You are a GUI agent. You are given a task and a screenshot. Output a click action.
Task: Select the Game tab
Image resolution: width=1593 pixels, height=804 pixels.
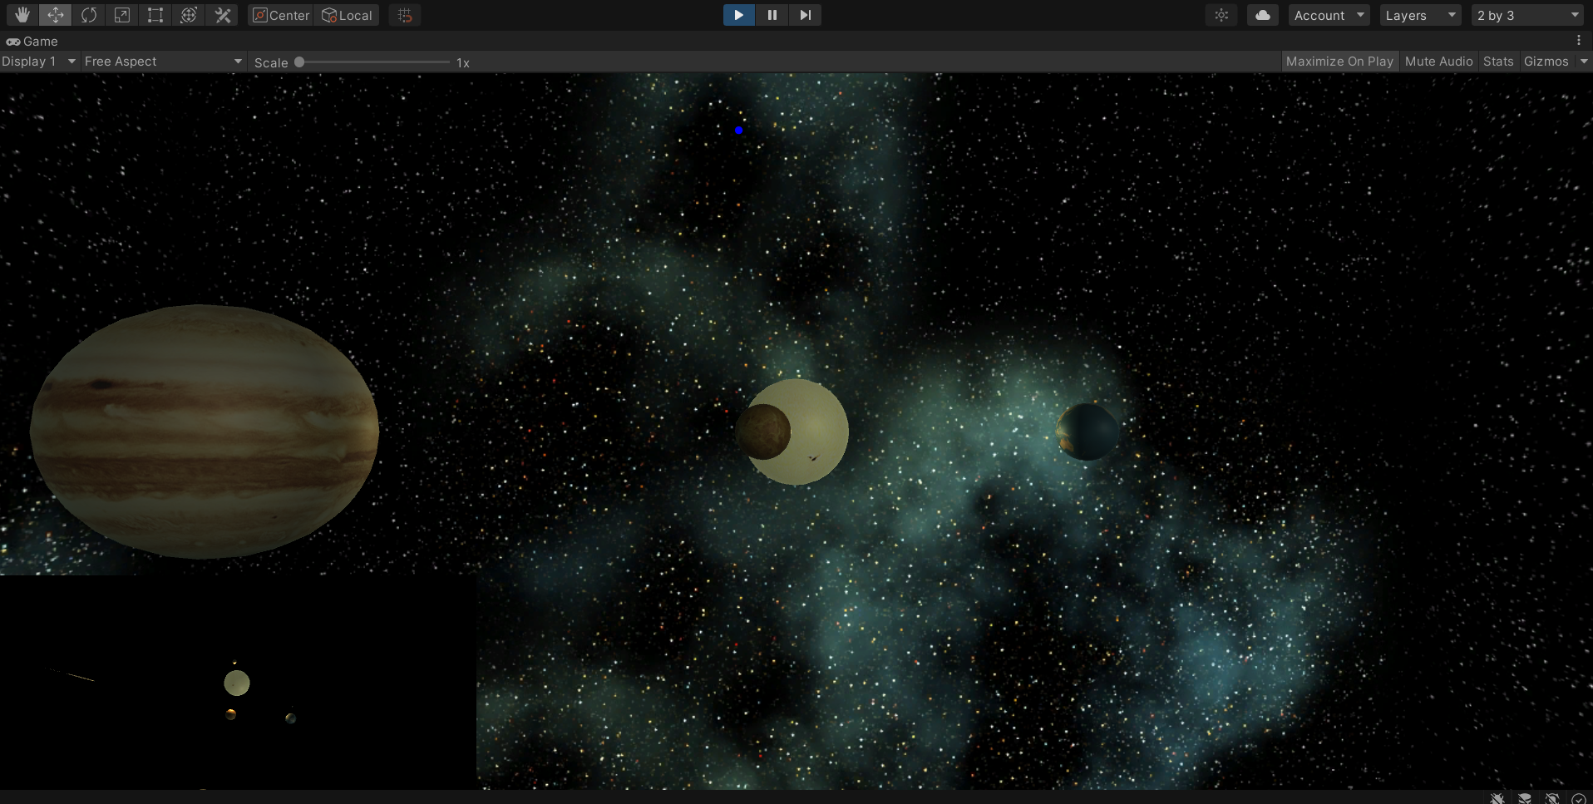click(32, 41)
